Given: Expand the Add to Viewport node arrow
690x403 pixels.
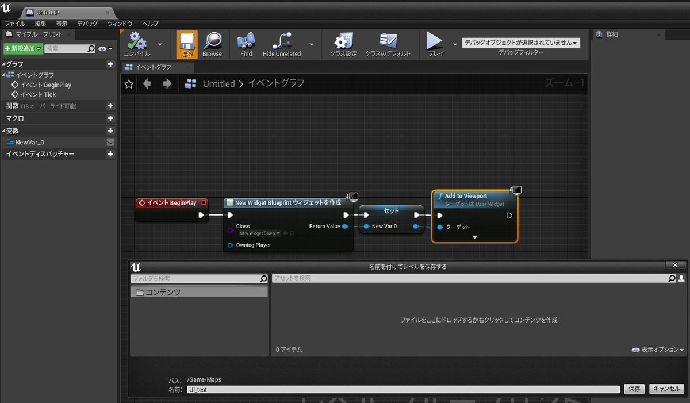Looking at the screenshot, I should pos(474,237).
